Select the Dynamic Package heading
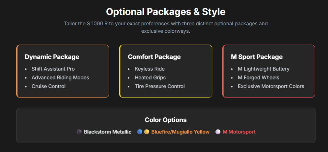The height and width of the screenshot is (152, 328). tap(52, 57)
